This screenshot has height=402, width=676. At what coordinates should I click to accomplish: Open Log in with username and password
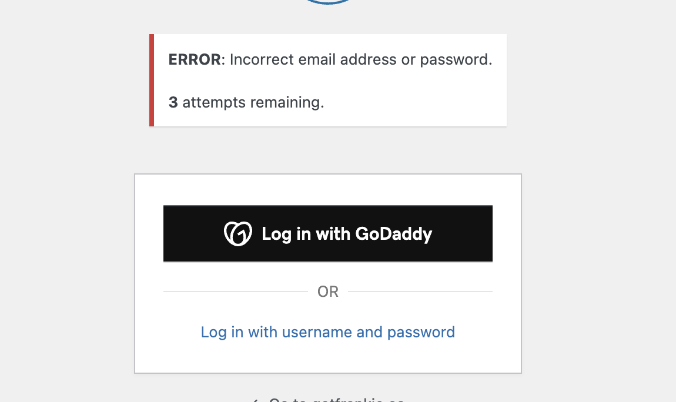click(x=327, y=332)
